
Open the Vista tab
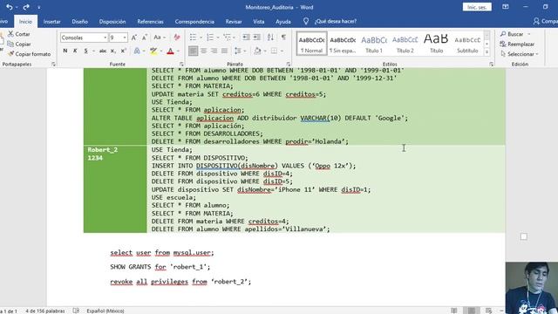pyautogui.click(x=259, y=22)
